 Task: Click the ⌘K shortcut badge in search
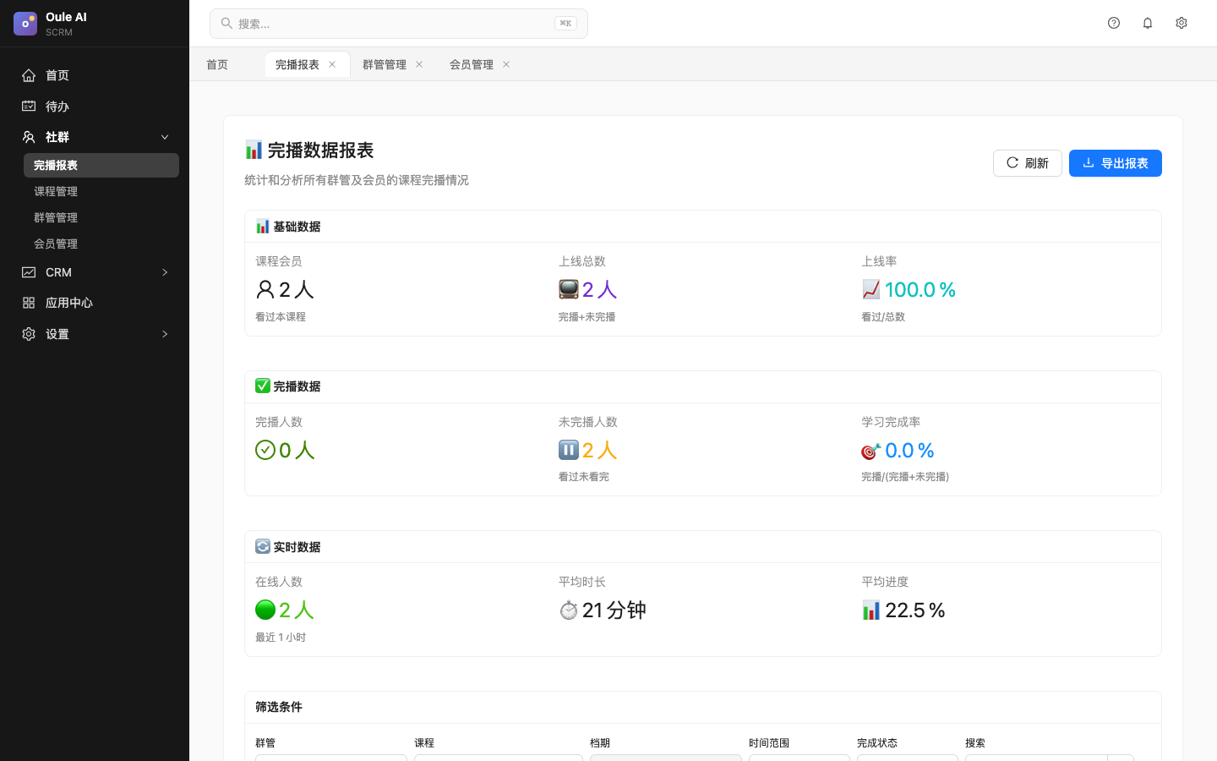pos(565,24)
